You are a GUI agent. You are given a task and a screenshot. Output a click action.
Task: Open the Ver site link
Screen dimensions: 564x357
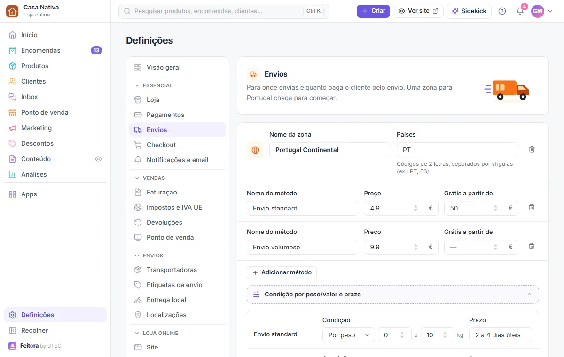418,11
